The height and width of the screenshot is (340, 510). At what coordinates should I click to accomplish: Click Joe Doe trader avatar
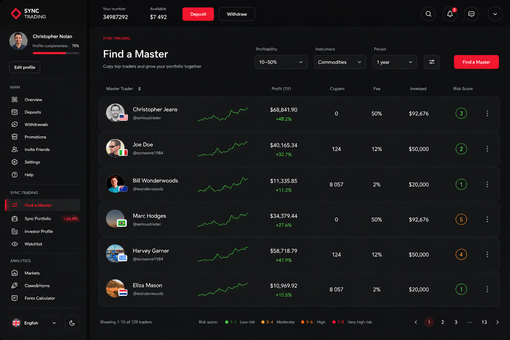pyautogui.click(x=116, y=148)
